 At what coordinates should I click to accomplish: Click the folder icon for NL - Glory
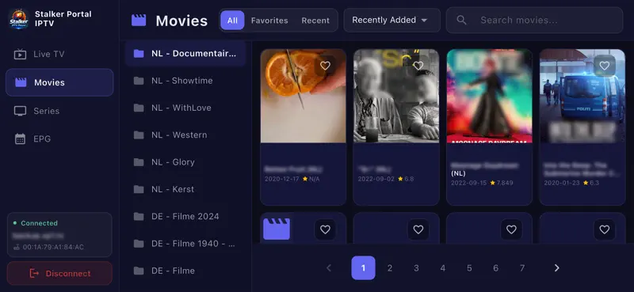[139, 162]
